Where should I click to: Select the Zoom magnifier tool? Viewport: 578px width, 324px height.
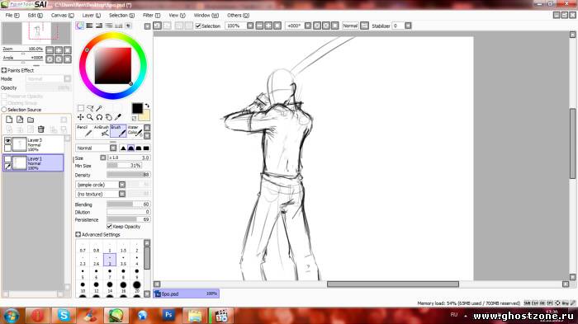90,117
